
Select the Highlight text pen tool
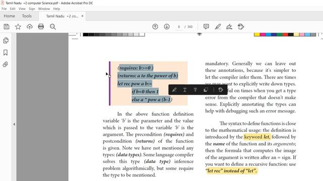coord(218,27)
